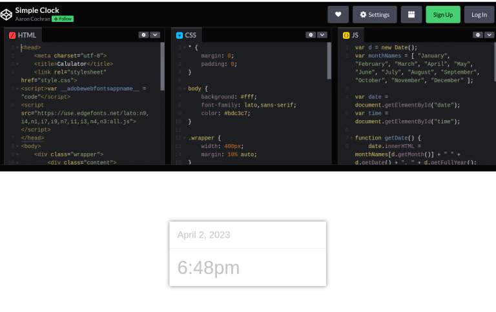Love this pen with the heart button
This screenshot has width=496, height=312.
(x=338, y=15)
